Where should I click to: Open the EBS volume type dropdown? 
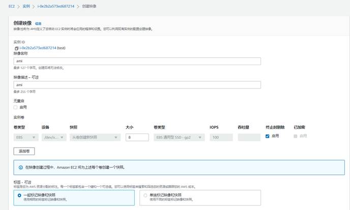26,137
